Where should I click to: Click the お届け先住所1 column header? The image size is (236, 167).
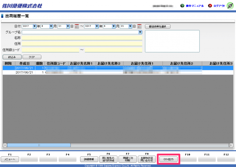tap(143, 64)
